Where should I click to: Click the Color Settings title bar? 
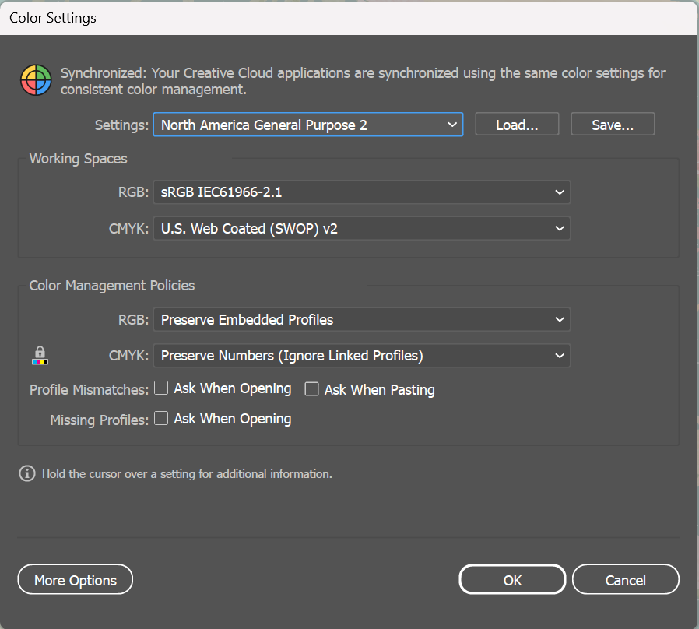[311, 17]
